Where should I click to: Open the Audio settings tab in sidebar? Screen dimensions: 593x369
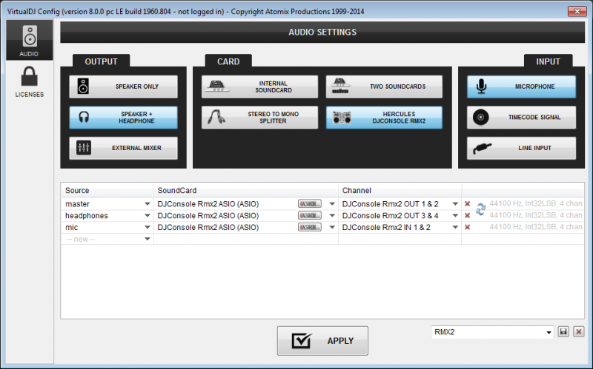pos(30,41)
